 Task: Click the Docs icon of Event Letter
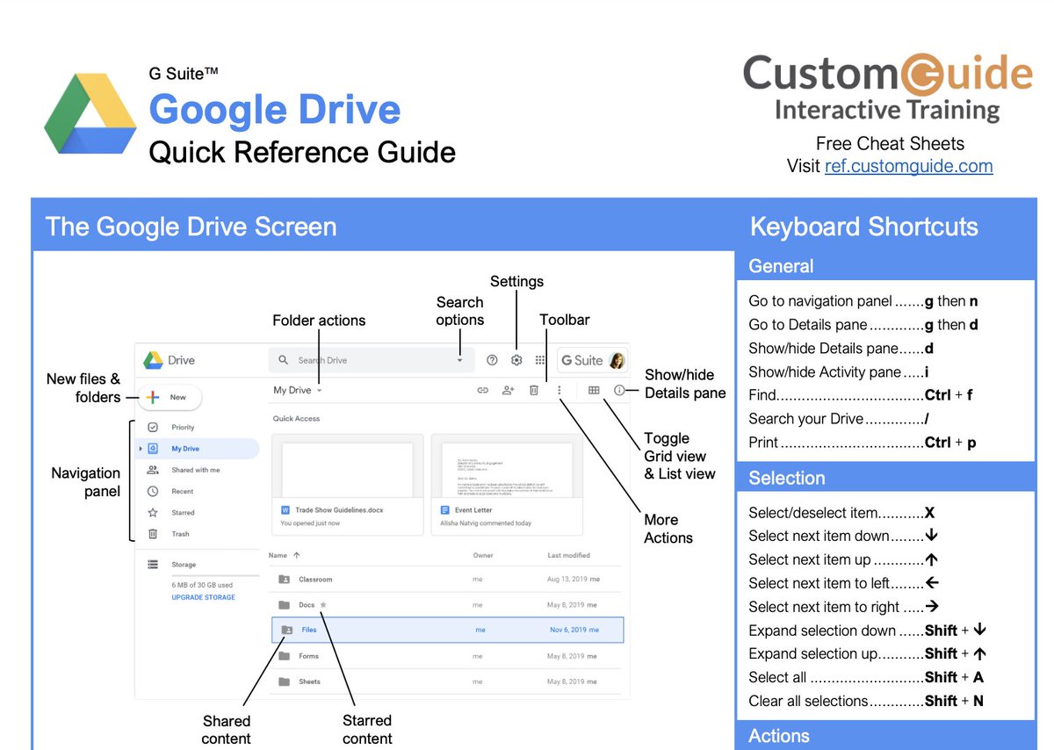click(x=445, y=509)
